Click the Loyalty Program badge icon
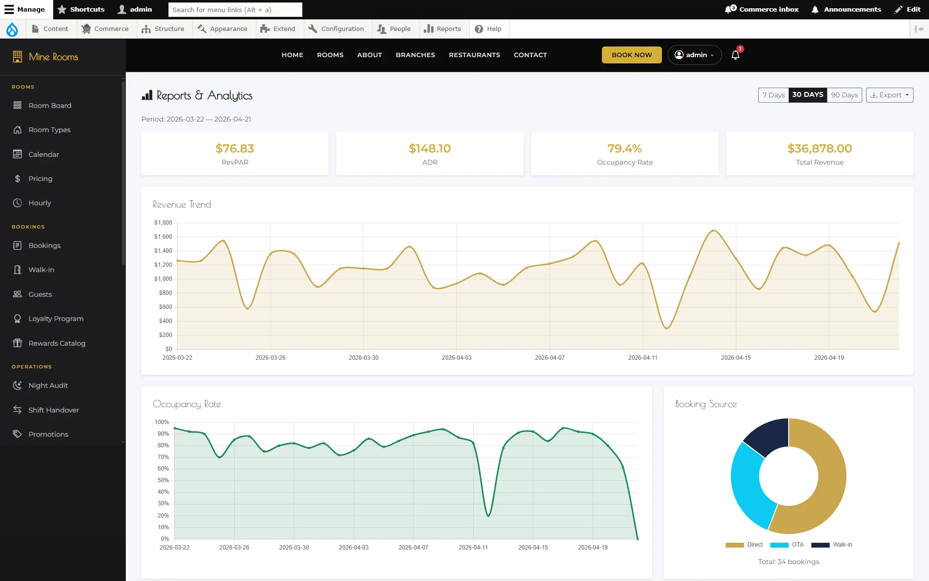This screenshot has width=929, height=581. point(17,319)
